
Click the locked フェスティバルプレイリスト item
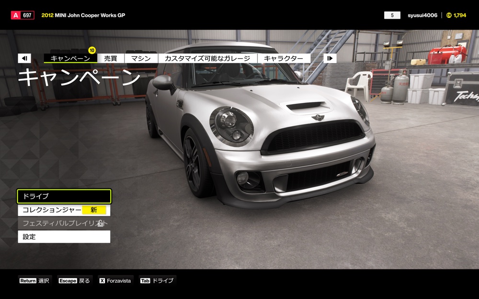[x=64, y=223]
